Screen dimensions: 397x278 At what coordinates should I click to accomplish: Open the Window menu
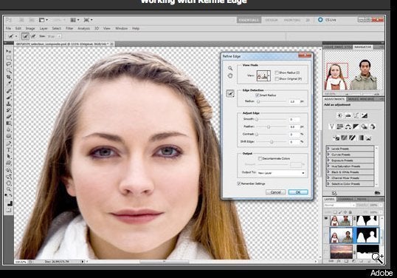pos(121,28)
